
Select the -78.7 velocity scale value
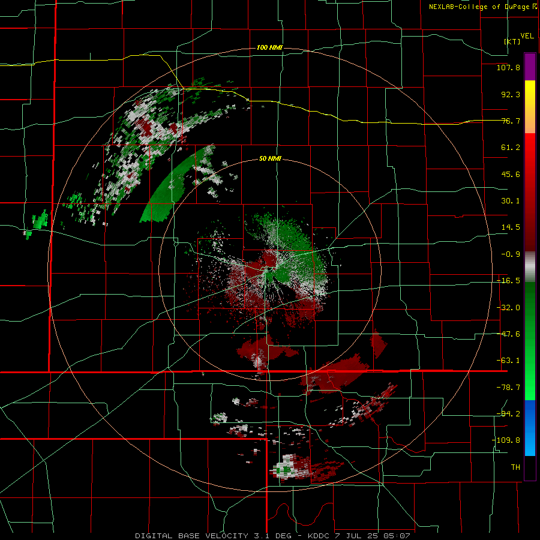508,388
